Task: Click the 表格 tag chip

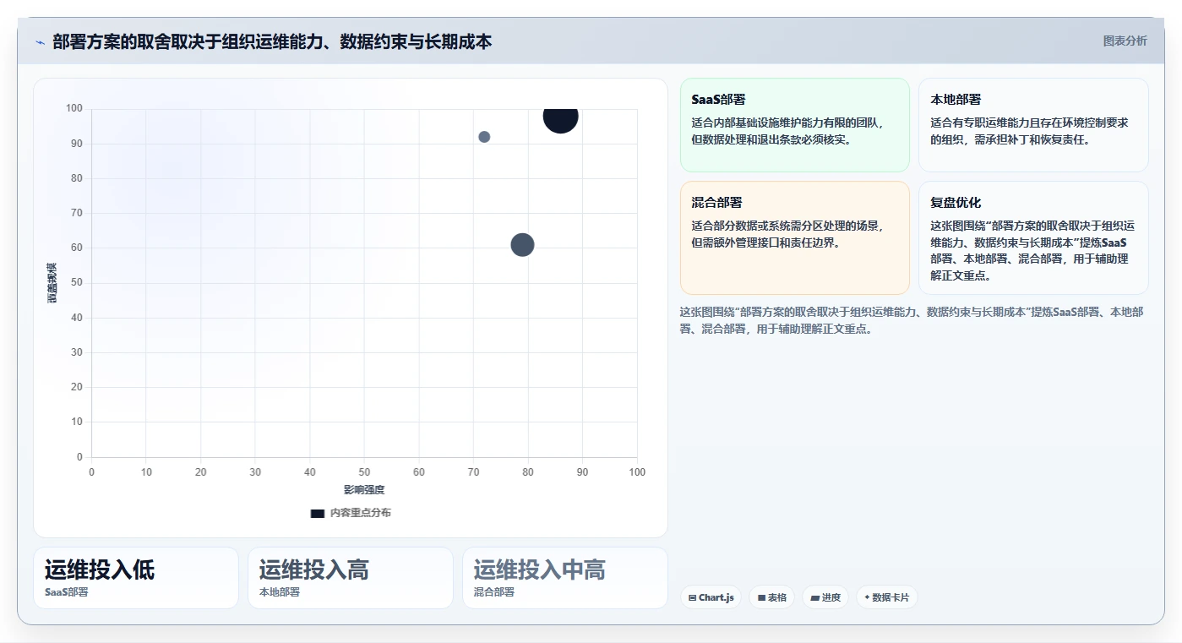Action: click(x=772, y=597)
